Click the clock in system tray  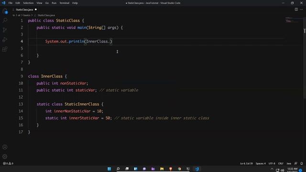coord(292,170)
